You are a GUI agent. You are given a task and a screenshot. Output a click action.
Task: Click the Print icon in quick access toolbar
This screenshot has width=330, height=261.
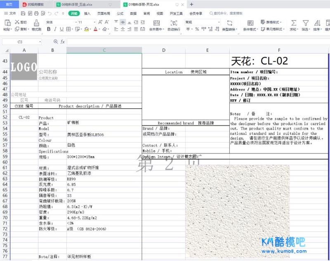(37, 13)
